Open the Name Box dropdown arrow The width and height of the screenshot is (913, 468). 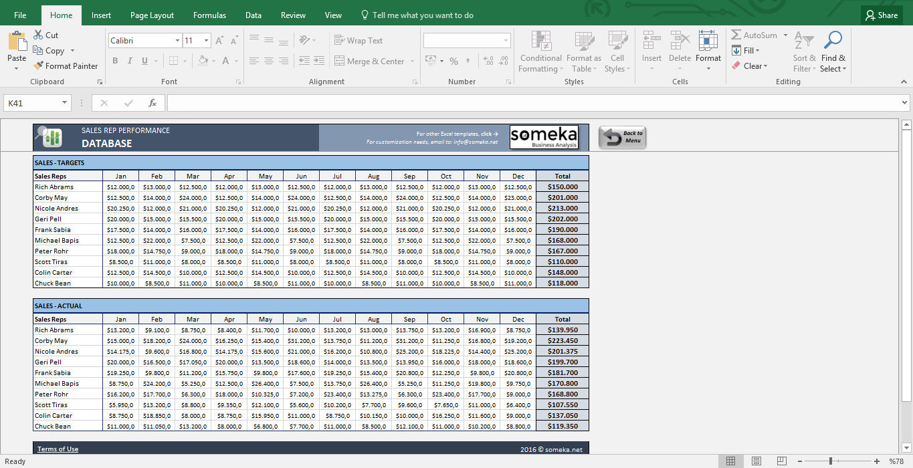pyautogui.click(x=65, y=103)
